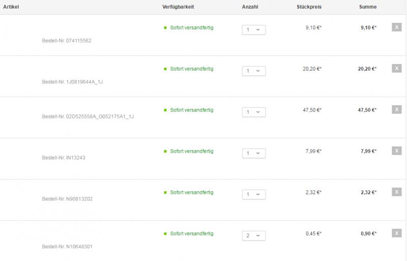Image resolution: width=407 pixels, height=261 pixels.
Task: Click the Summe column header
Action: pyautogui.click(x=368, y=7)
